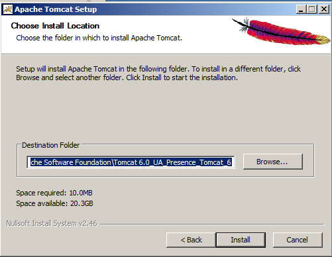Click the Apache feather logo

pos(281,31)
